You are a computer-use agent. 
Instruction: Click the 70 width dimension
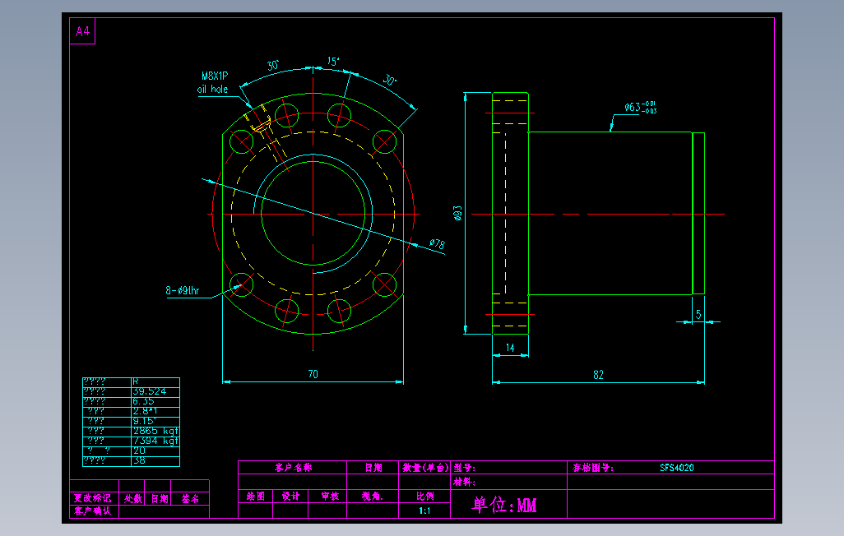pos(313,374)
